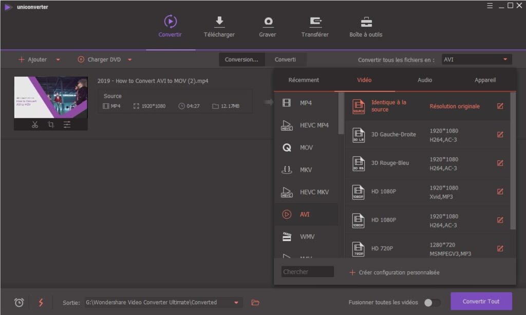Viewport: 526px width, 315px height.
Task: Open the AVI output format dropdown
Action: (x=477, y=60)
